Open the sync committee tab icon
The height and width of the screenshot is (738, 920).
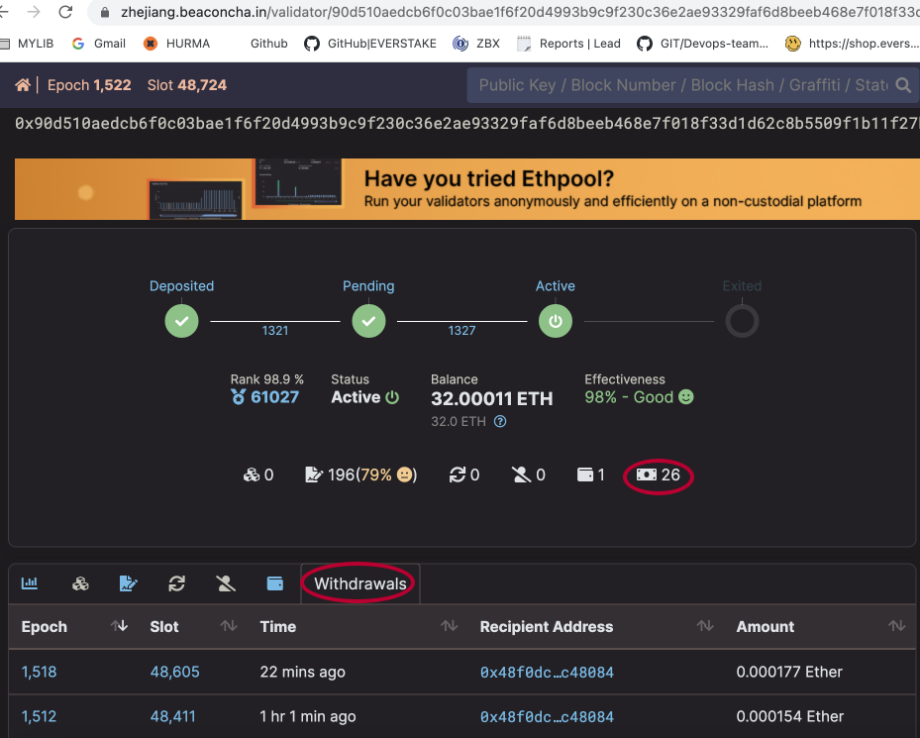pos(176,583)
